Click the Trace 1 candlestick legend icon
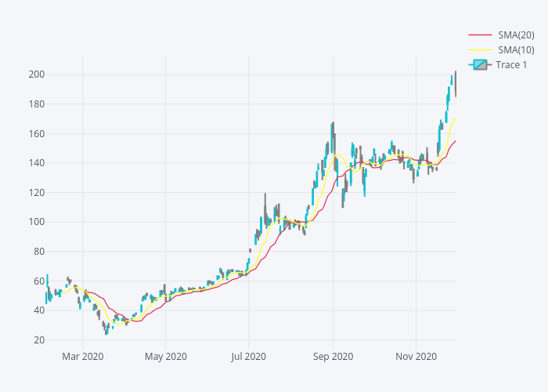 click(480, 65)
